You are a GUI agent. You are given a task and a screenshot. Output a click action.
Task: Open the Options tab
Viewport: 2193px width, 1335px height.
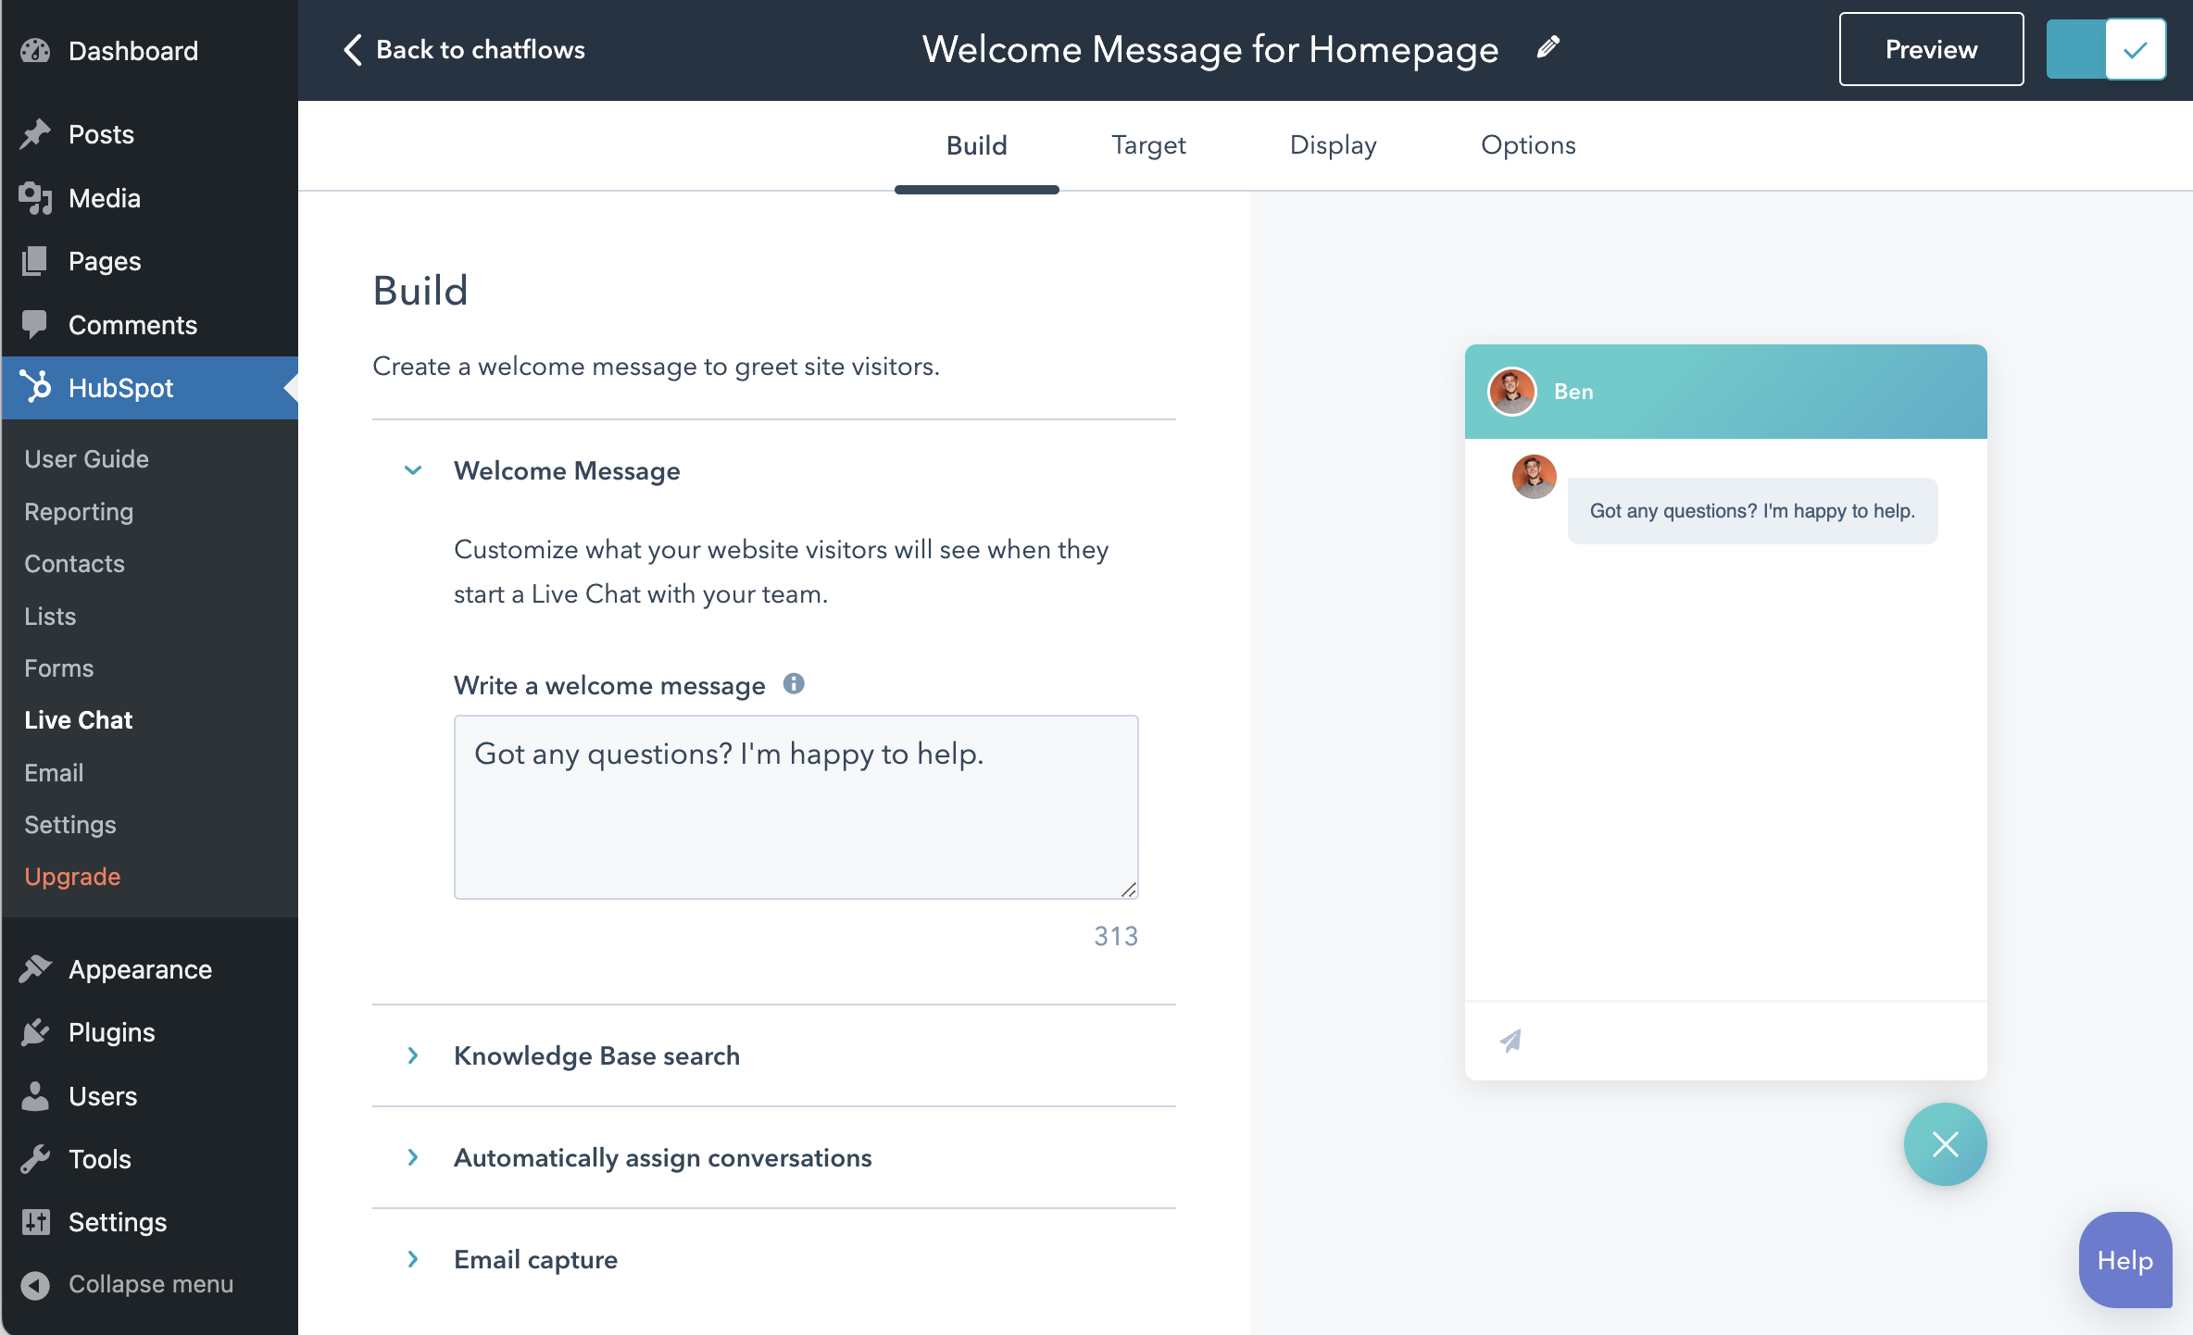pyautogui.click(x=1528, y=145)
